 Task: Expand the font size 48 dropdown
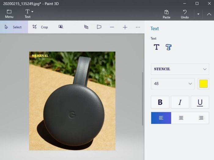(172, 84)
